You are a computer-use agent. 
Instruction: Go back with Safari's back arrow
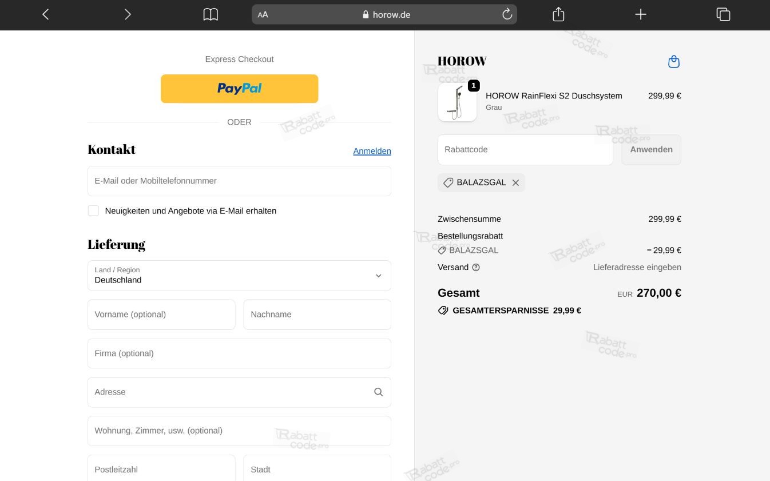tap(46, 14)
